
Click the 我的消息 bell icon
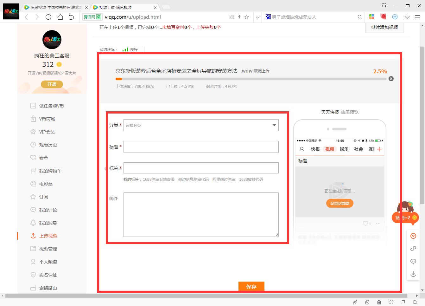[x=33, y=223]
